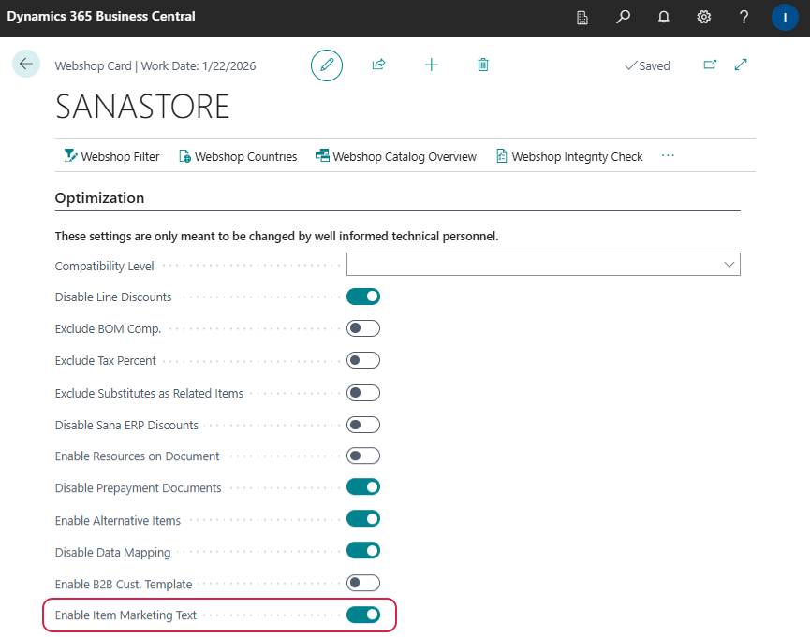Click the Exclude Tax Percent label

click(x=106, y=361)
